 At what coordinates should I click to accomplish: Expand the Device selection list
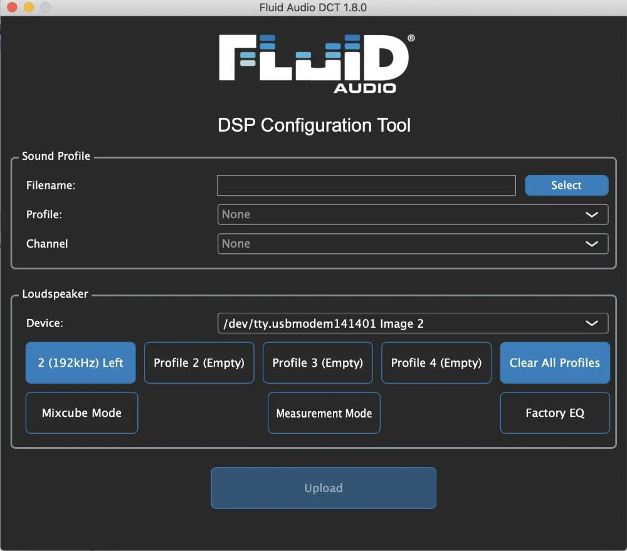point(413,323)
